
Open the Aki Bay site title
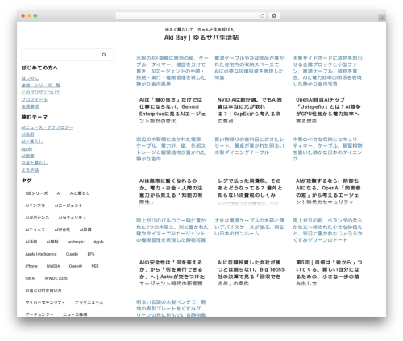click(x=201, y=37)
